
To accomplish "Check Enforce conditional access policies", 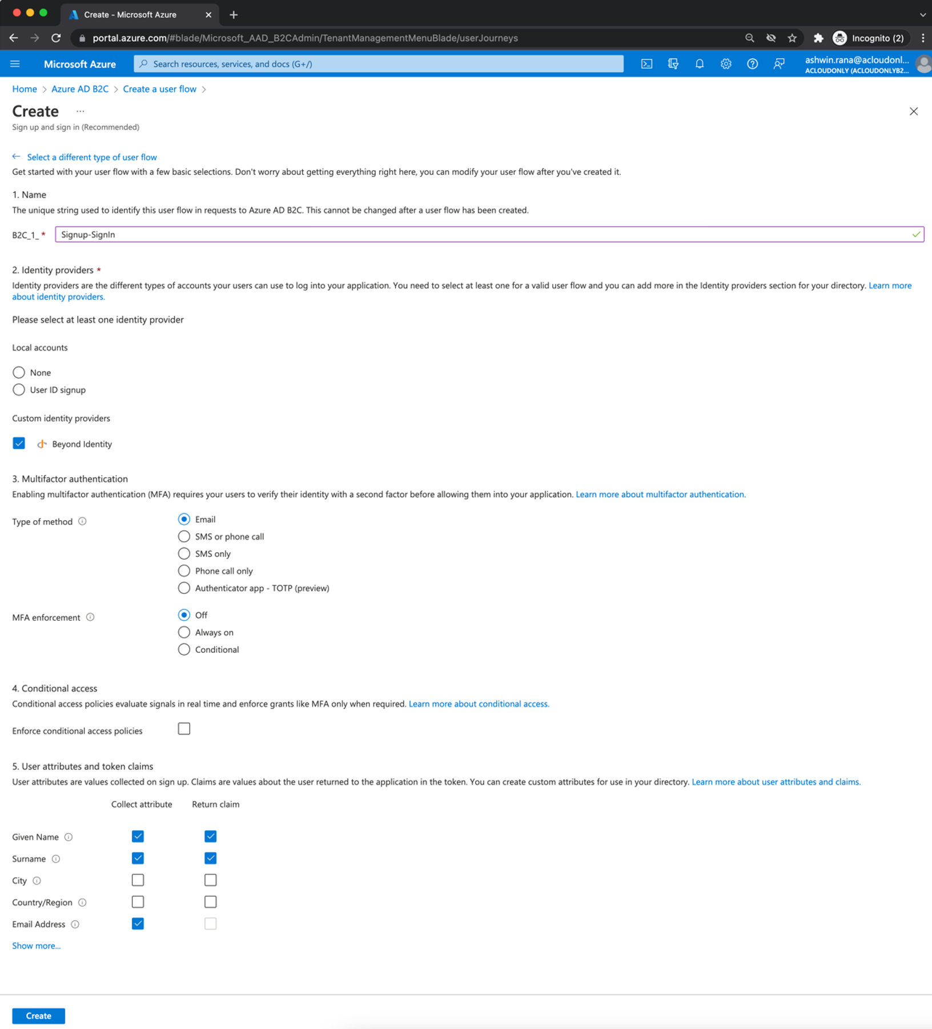I will point(184,728).
